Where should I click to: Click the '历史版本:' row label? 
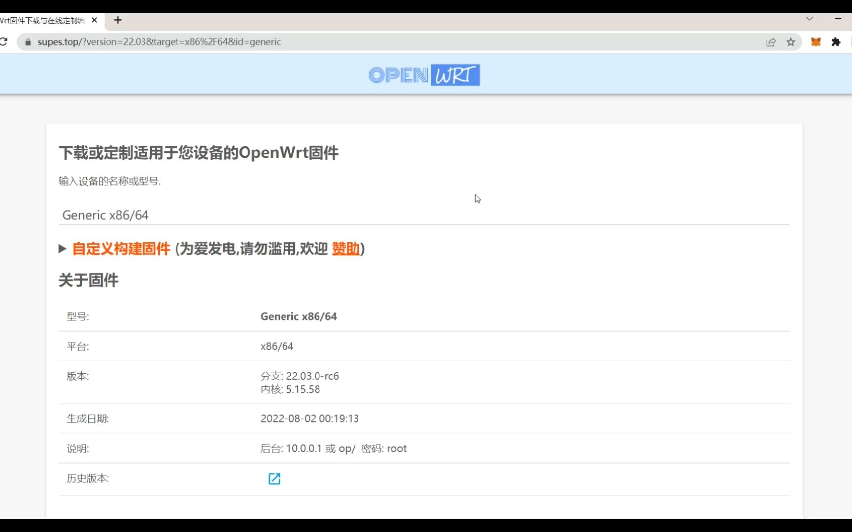[88, 478]
